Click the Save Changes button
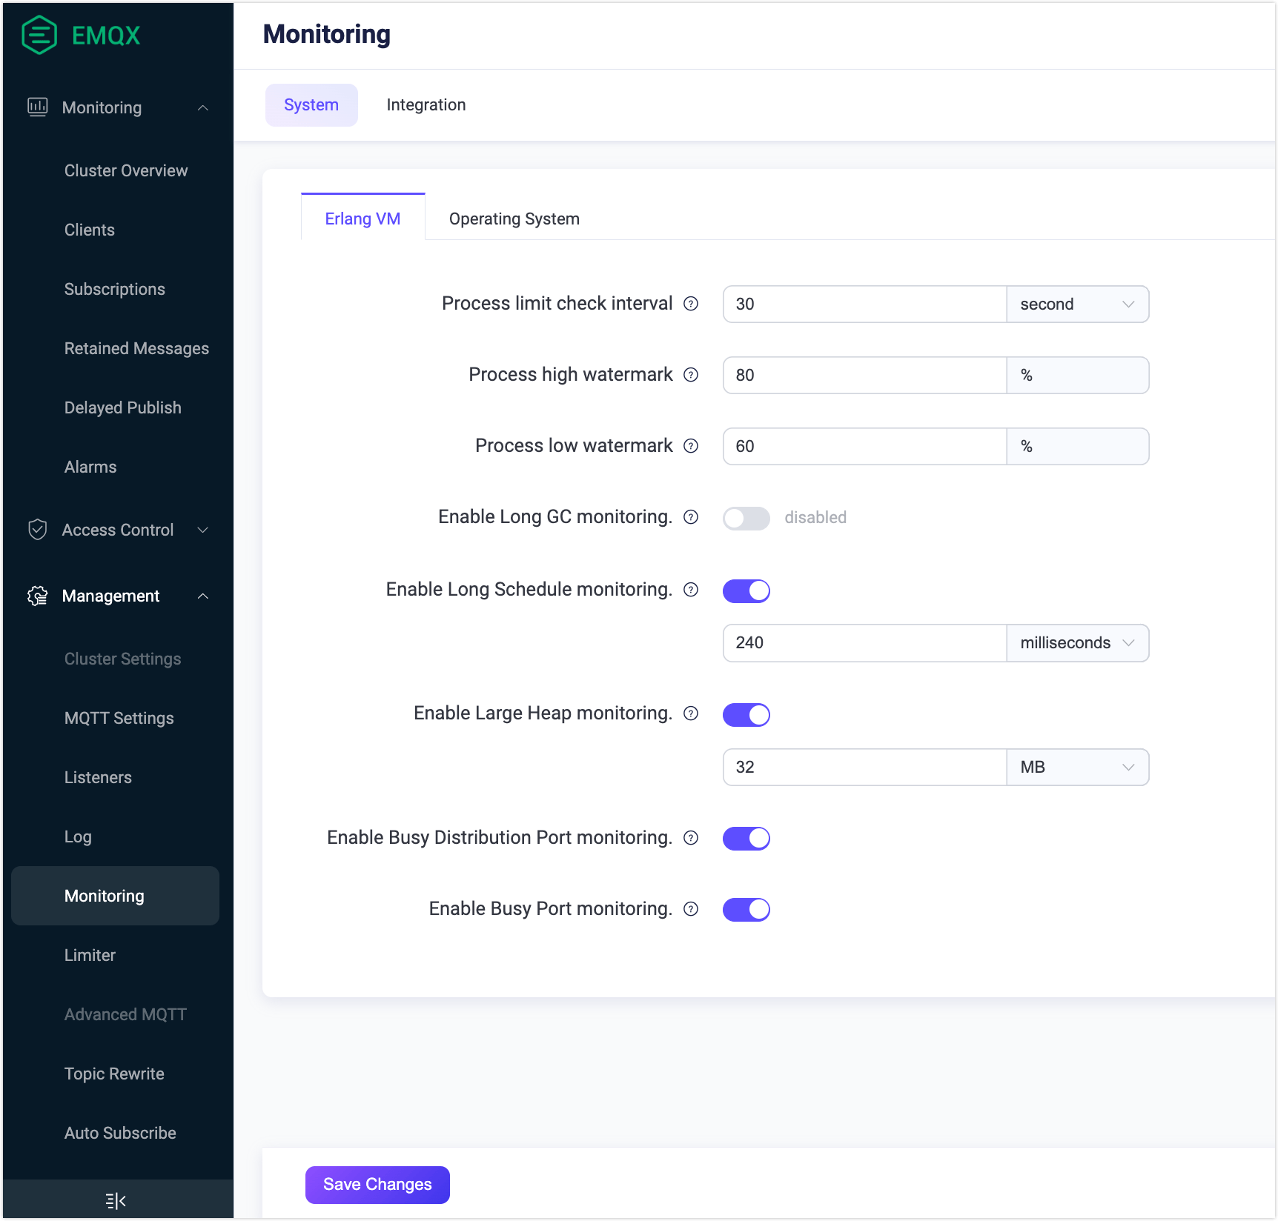The height and width of the screenshot is (1221, 1278). 377,1185
